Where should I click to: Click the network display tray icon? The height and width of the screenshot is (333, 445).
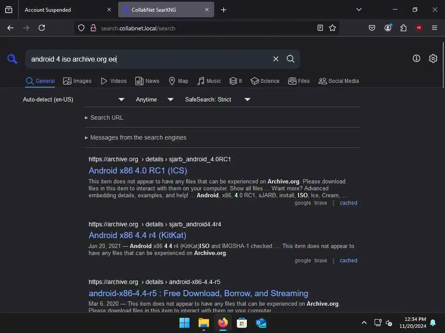click(x=378, y=323)
